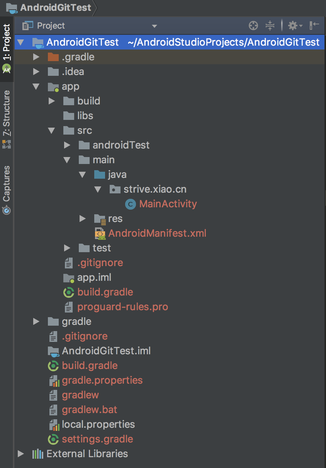
Task: Expand the .gradle folder
Action: [36, 57]
